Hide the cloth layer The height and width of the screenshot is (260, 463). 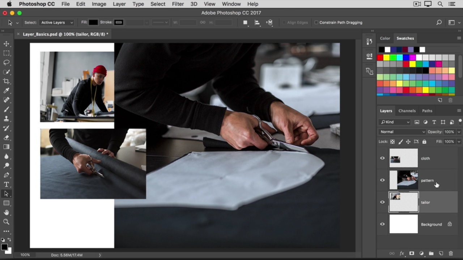point(382,158)
